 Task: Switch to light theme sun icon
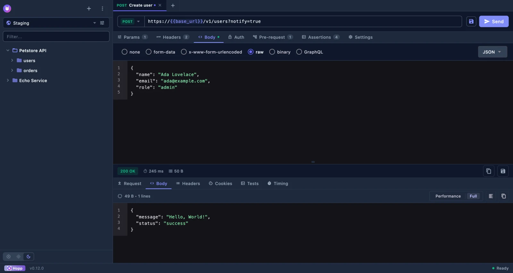pos(19,257)
